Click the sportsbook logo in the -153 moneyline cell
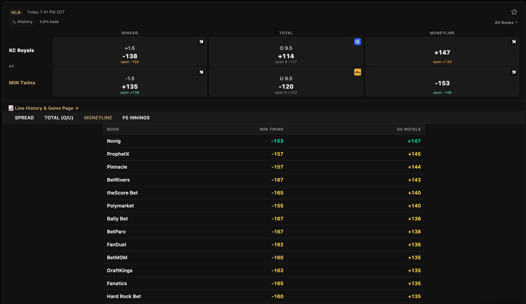 (514, 72)
